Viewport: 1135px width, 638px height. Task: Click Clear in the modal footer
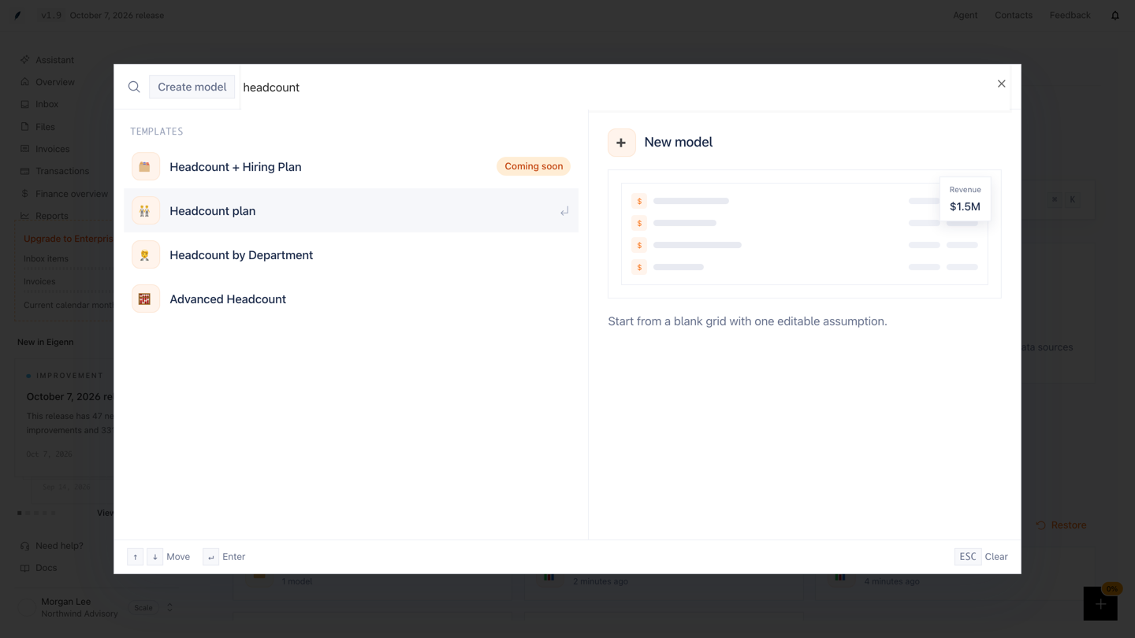pos(996,557)
